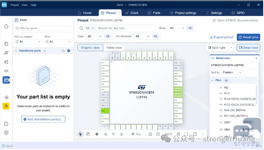Open the chip pinout sidebar icon
Screen dimensions: 264x150
[x=6, y=44]
